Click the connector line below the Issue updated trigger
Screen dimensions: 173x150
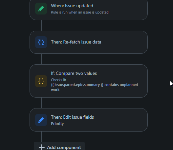coord(42,25)
